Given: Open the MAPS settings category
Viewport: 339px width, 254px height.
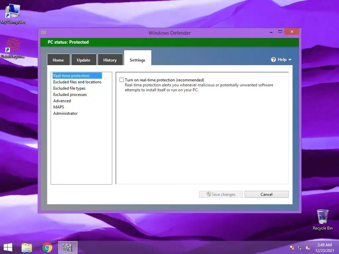Looking at the screenshot, I should (58, 107).
